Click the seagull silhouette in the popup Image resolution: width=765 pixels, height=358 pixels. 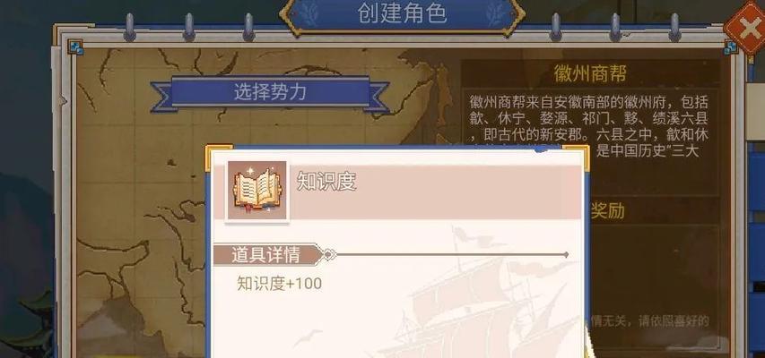pyautogui.click(x=309, y=337)
